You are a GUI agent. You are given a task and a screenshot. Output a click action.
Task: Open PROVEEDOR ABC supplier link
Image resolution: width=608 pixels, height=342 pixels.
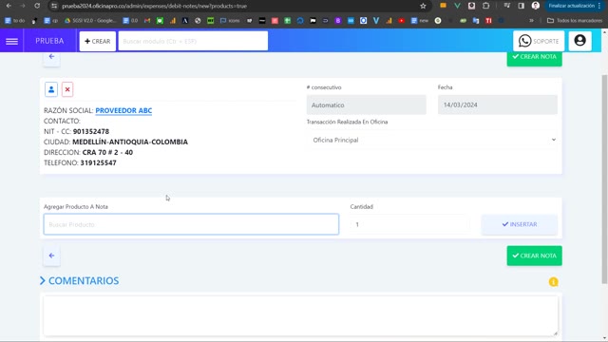point(123,110)
